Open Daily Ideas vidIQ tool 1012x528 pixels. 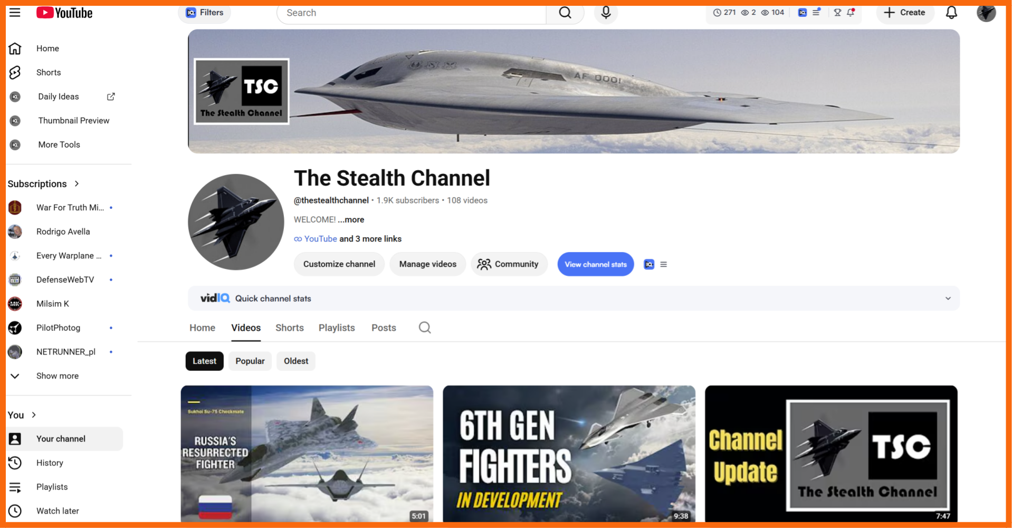(64, 97)
